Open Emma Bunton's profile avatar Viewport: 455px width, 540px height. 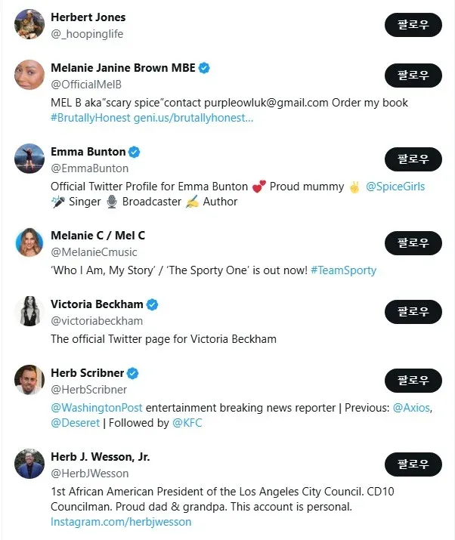point(29,159)
